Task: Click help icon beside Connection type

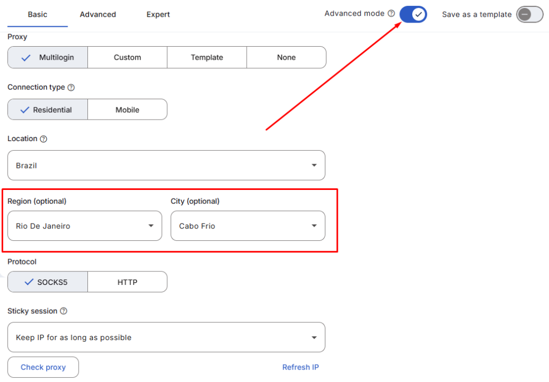Action: coord(71,87)
